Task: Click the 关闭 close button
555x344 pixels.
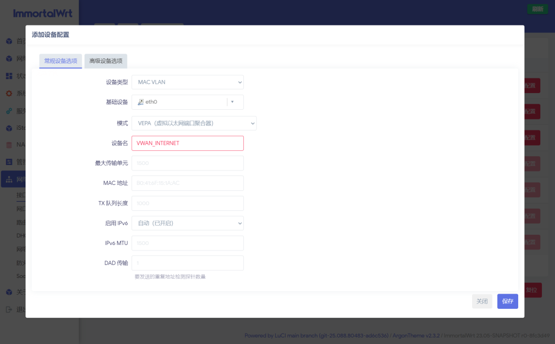Action: (x=482, y=301)
